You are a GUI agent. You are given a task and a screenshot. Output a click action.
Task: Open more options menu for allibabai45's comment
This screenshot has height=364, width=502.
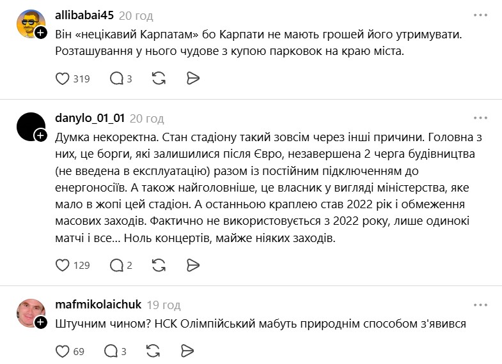480,15
